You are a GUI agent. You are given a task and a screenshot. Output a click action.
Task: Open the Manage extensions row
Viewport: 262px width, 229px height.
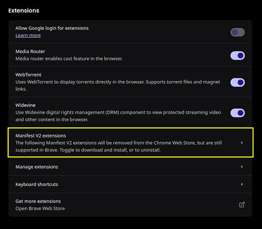coord(130,167)
